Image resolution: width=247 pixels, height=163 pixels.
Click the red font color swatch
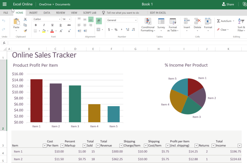point(52,31)
